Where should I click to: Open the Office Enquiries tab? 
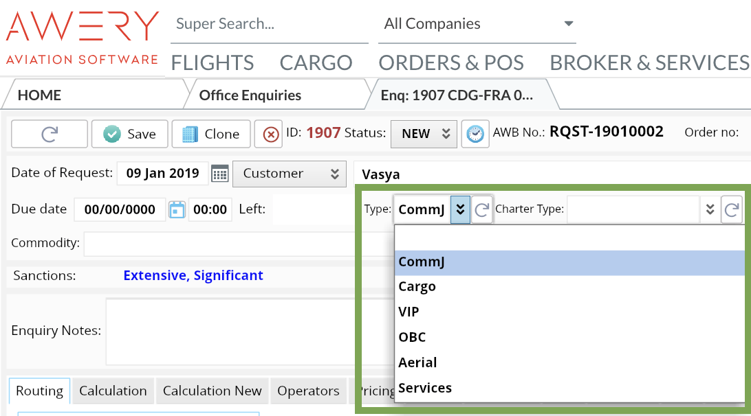coord(250,95)
